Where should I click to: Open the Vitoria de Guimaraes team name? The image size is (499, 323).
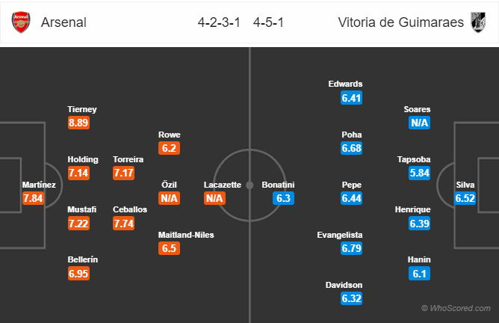point(400,22)
